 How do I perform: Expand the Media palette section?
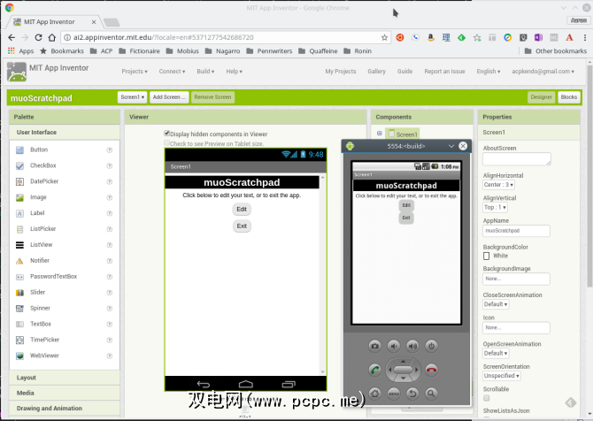coord(65,393)
